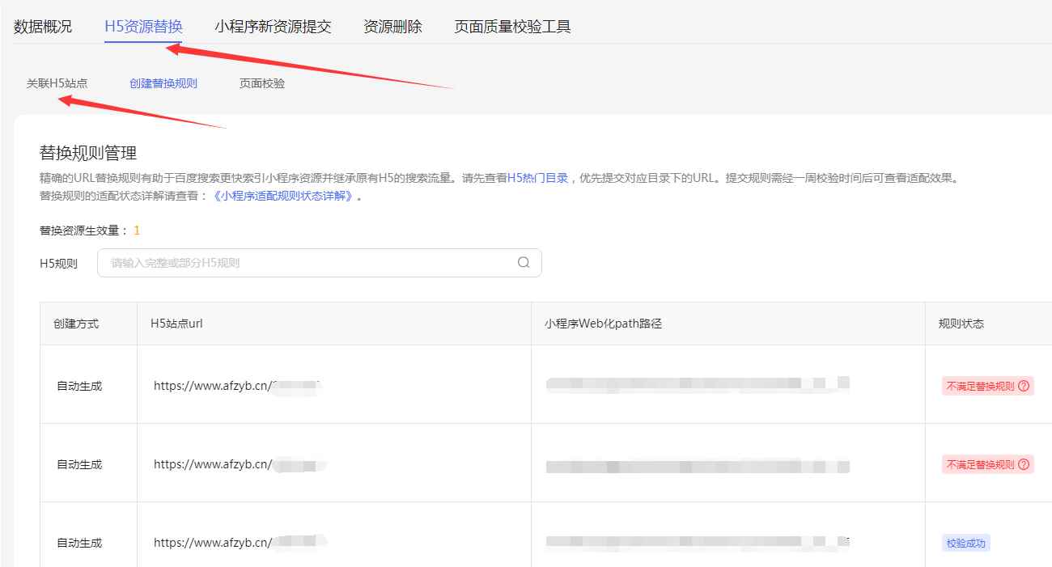Screen dimensions: 1052x567
Task: Click second row's 不满足替换规则 status tag
Action: (x=988, y=465)
